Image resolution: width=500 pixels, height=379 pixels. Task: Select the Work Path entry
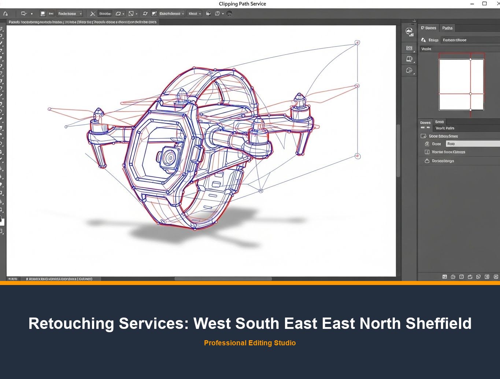click(445, 128)
